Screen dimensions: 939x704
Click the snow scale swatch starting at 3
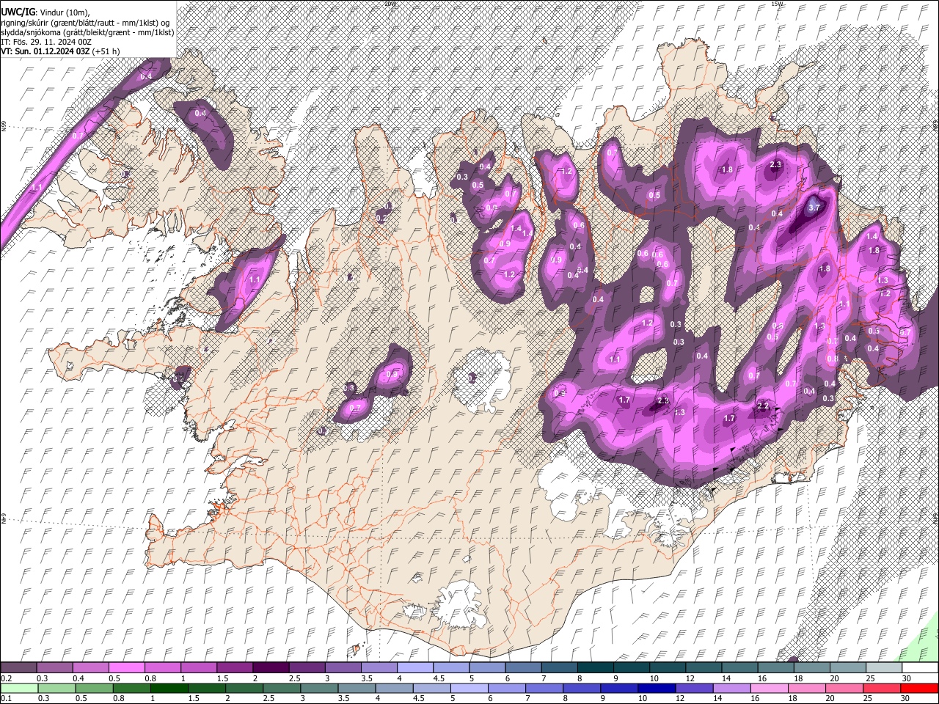[x=343, y=667]
